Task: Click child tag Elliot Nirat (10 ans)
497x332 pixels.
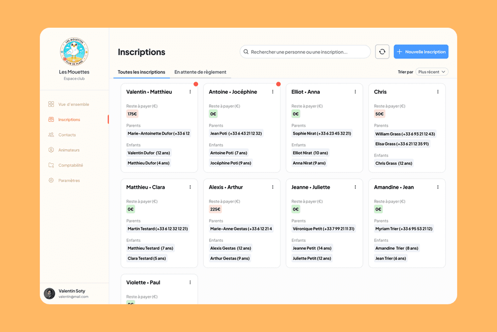Action: pyautogui.click(x=310, y=153)
